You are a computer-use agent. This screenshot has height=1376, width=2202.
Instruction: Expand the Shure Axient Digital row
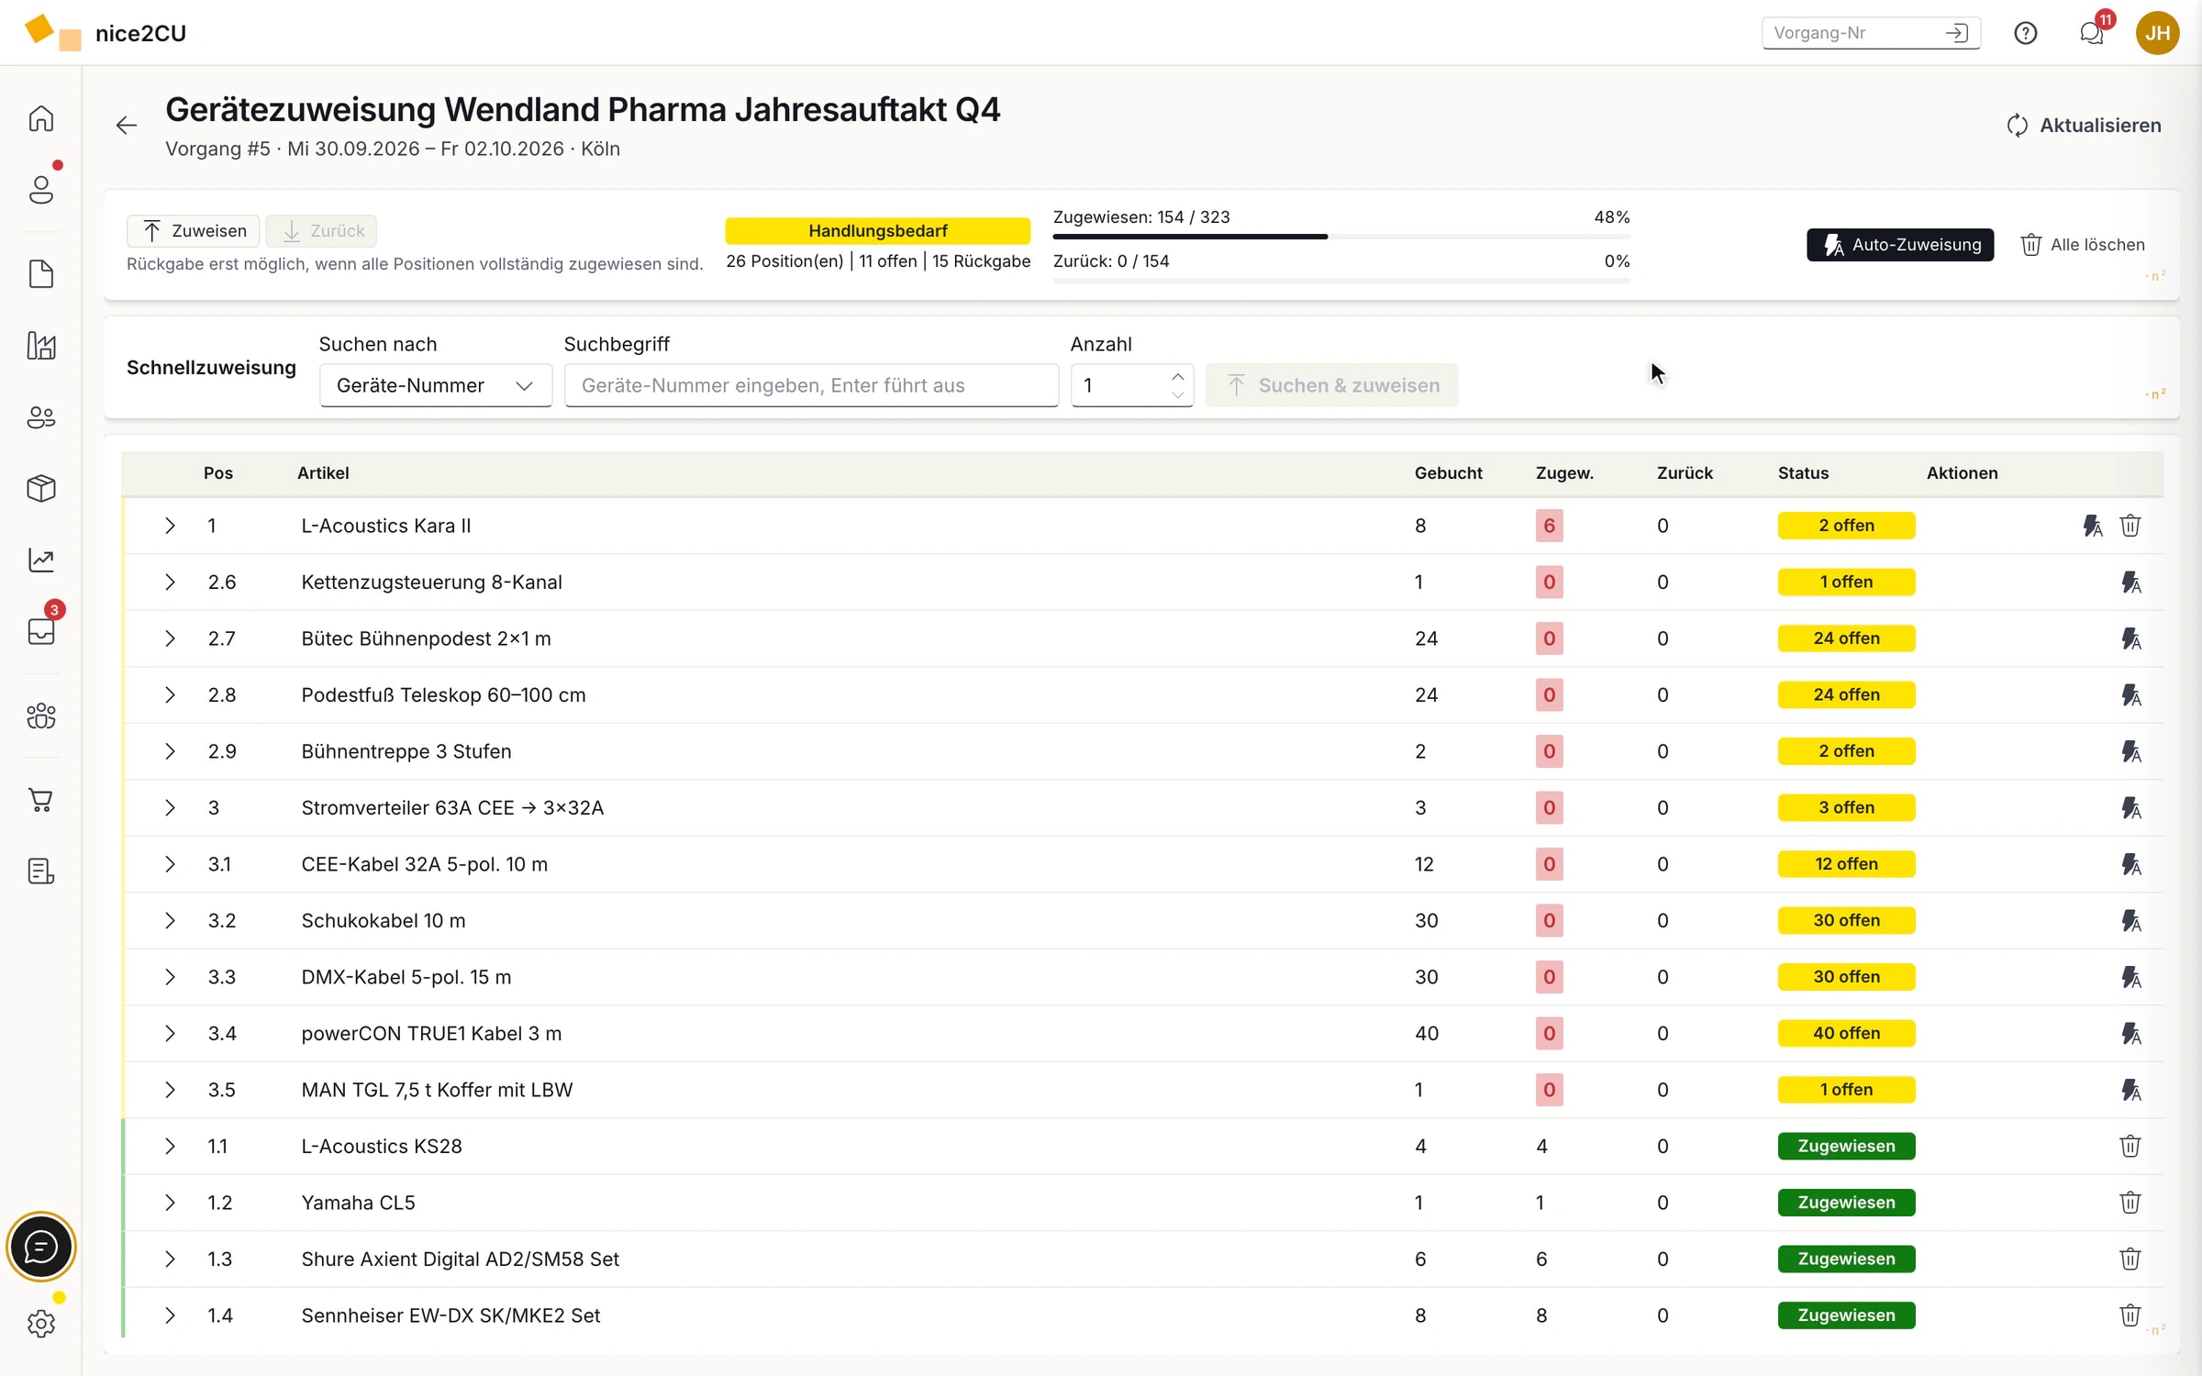[x=170, y=1259]
